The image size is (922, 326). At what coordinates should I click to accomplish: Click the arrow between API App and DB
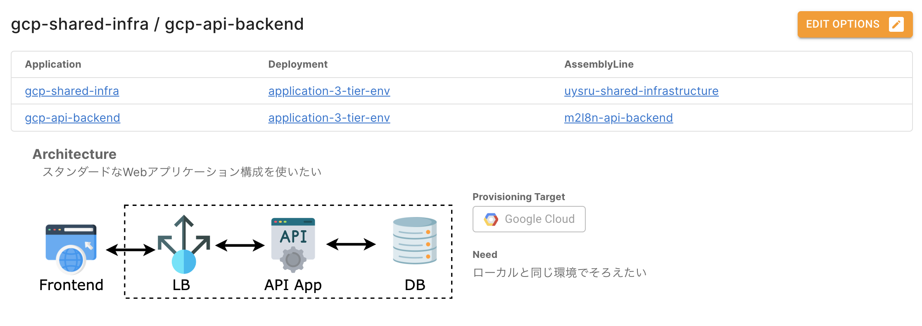(x=351, y=244)
